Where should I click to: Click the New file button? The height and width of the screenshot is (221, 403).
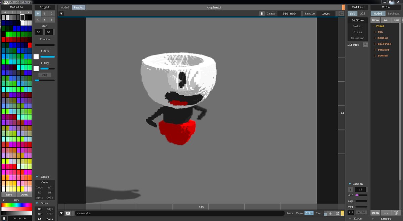click(x=396, y=20)
